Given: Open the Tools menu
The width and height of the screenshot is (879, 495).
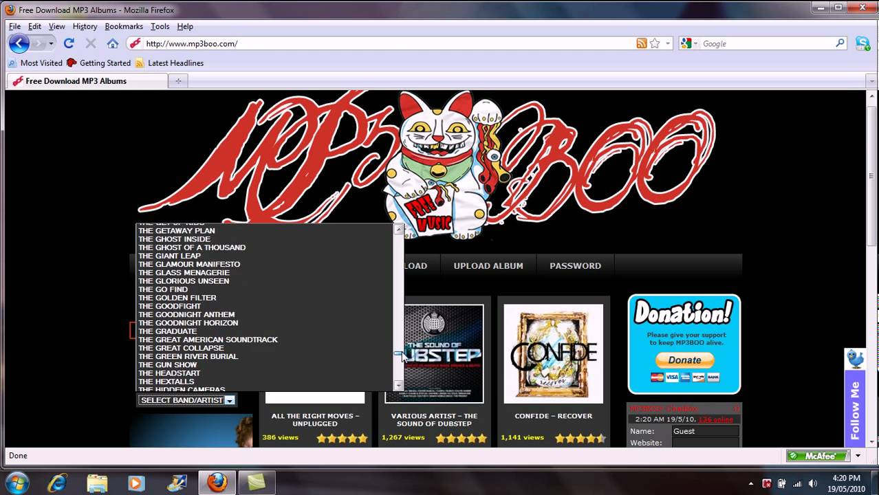Looking at the screenshot, I should (160, 26).
